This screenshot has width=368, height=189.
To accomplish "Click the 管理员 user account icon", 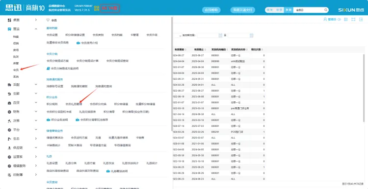I will [x=325, y=20].
